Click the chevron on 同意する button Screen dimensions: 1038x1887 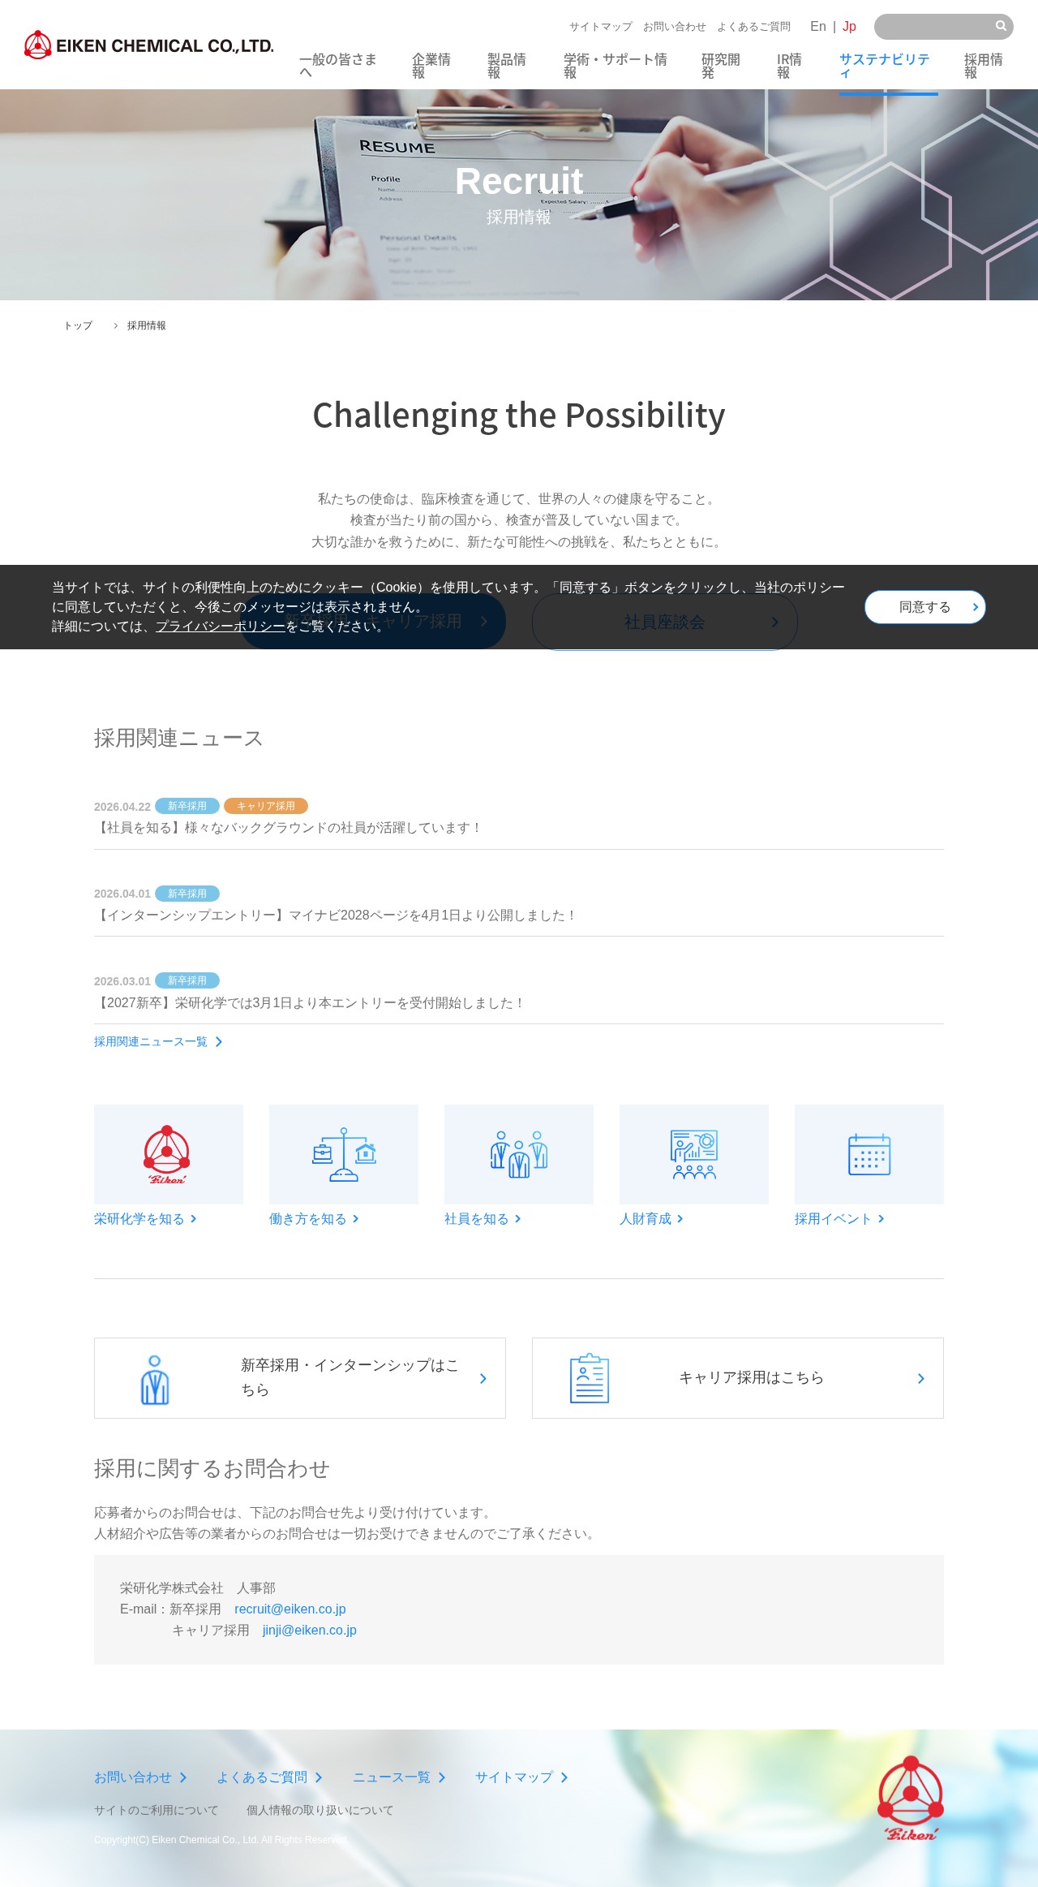(x=976, y=607)
